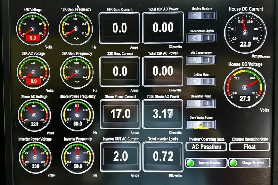Switch on the Chiller Main toggle
278x185 pixels.
[202, 82]
